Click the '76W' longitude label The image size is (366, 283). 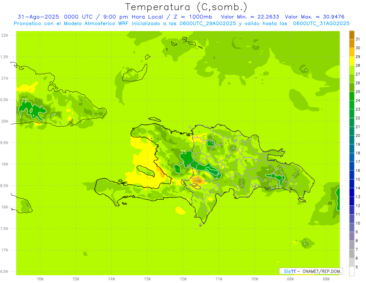click(x=40, y=279)
